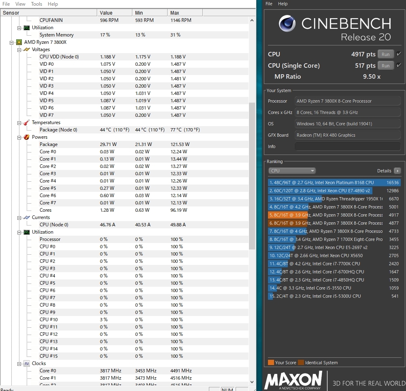Click the Clocks square-wave icon
The image size is (406, 391).
click(27, 363)
